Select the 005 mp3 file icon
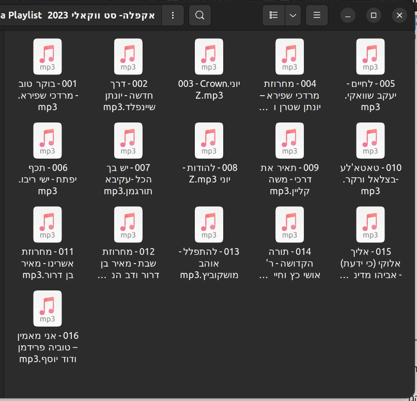 point(370,56)
